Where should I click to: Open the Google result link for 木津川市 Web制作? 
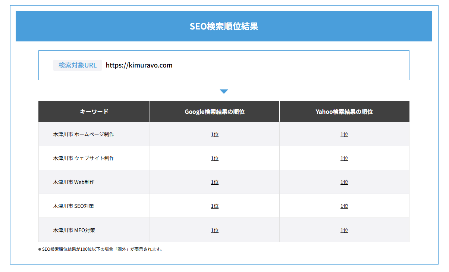(x=214, y=182)
